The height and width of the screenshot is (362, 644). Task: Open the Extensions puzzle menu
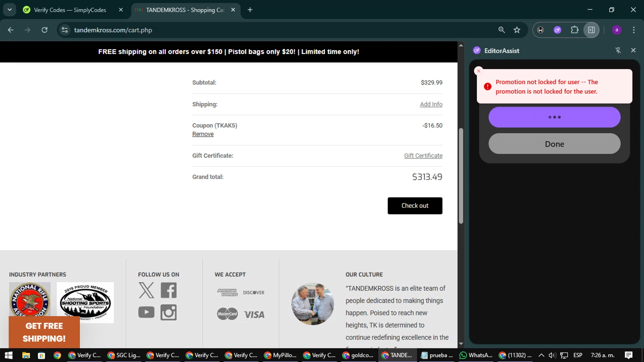pos(574,30)
